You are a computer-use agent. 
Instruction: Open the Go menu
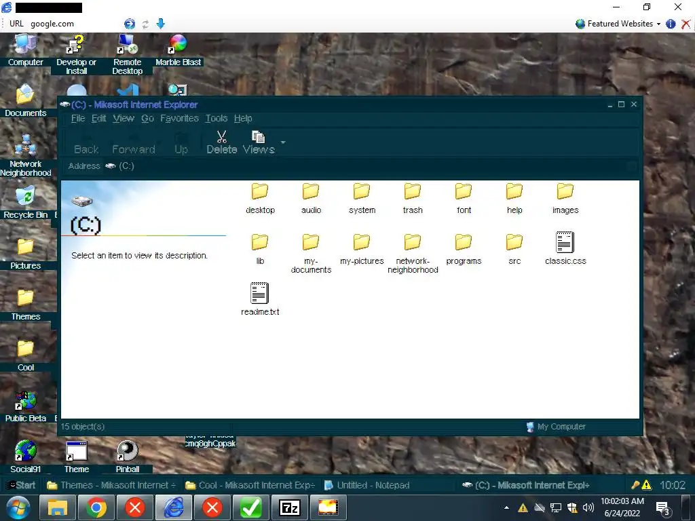point(147,118)
